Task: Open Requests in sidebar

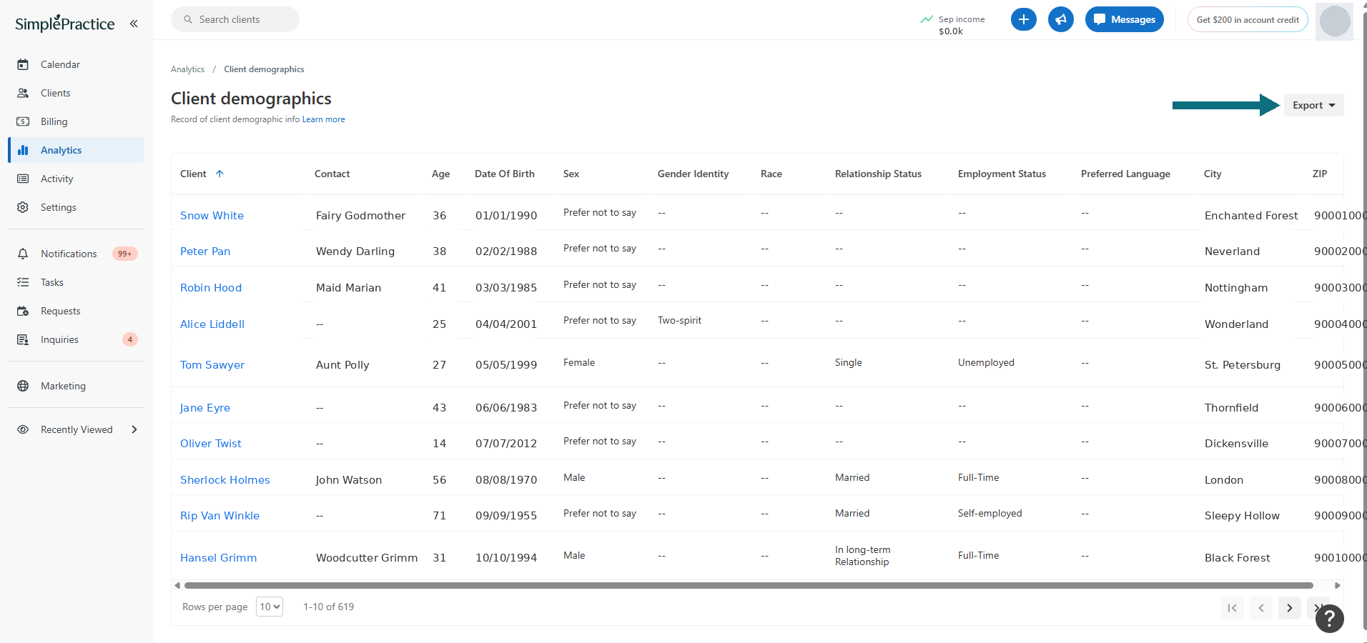Action: [x=77, y=311]
